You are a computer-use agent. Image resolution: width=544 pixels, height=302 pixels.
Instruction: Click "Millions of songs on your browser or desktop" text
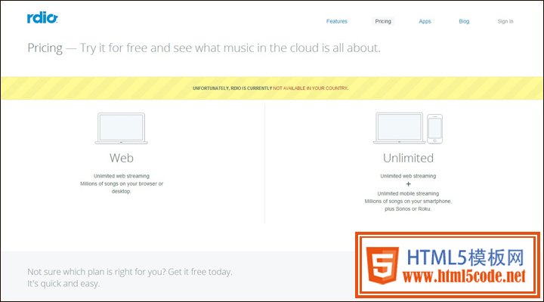(122, 187)
